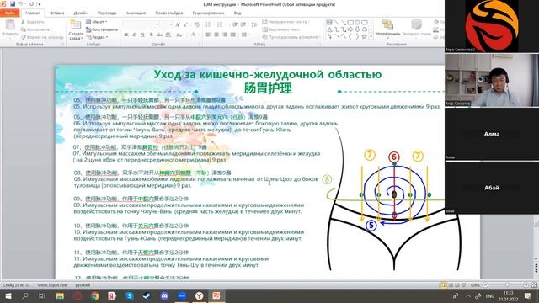Screen dimensions: 539x303
Task: Justify text alignment toggle
Action: 233,35
